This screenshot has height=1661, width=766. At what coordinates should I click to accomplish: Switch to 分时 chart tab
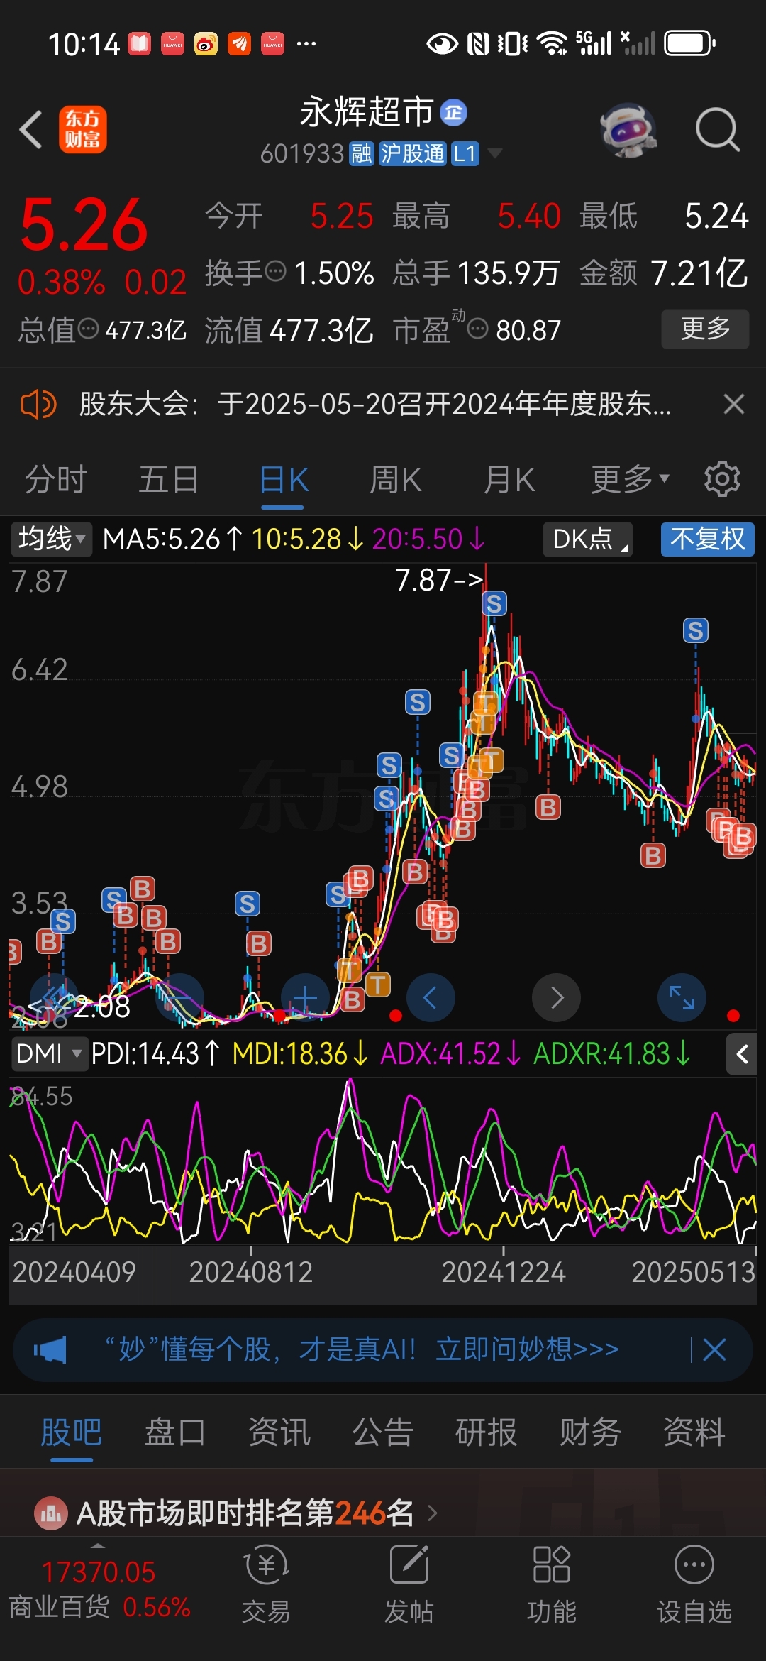click(x=56, y=479)
